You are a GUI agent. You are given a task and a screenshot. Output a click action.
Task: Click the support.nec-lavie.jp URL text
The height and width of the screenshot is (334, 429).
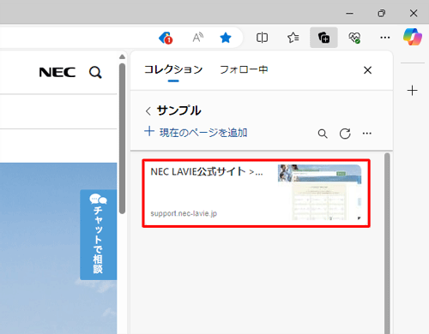(184, 213)
